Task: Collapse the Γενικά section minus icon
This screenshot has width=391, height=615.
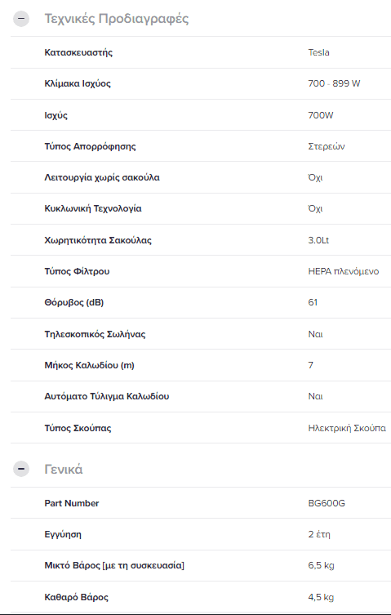Action: 21,469
